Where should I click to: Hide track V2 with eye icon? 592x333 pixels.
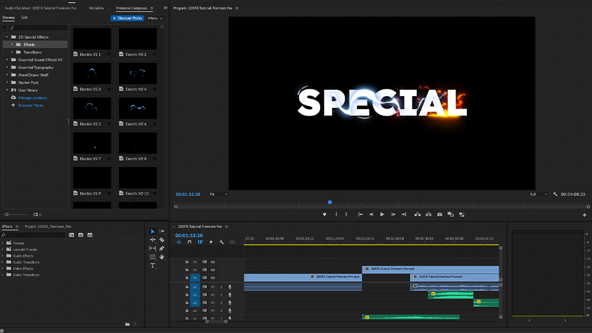point(213,270)
